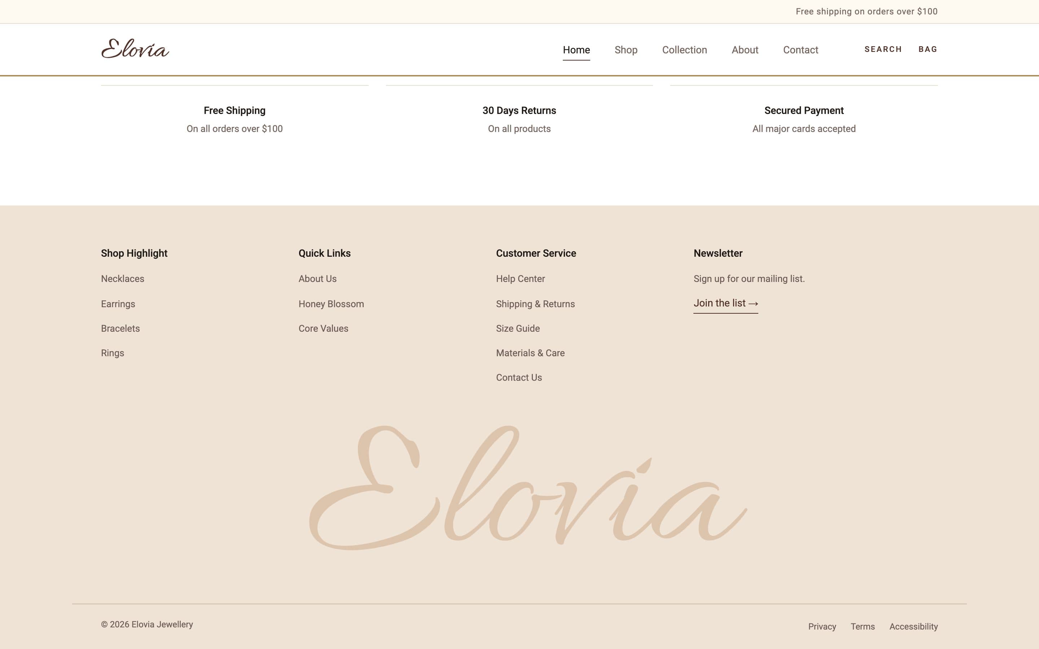1039x649 pixels.
Task: Open the Terms link
Action: [x=863, y=626]
